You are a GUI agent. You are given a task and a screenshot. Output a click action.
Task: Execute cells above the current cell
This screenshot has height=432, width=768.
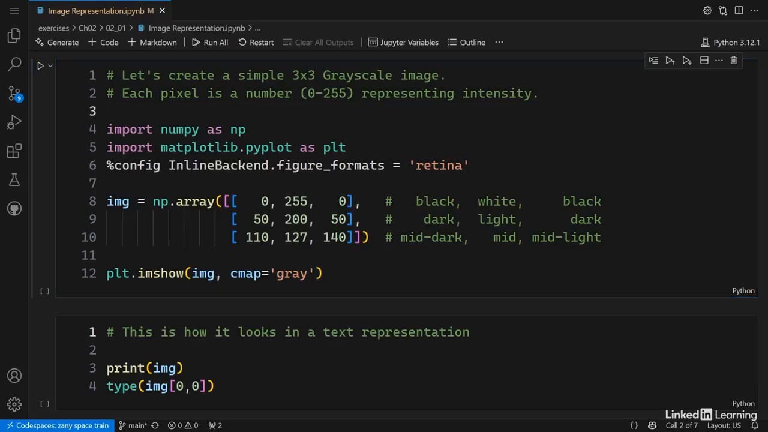(670, 60)
